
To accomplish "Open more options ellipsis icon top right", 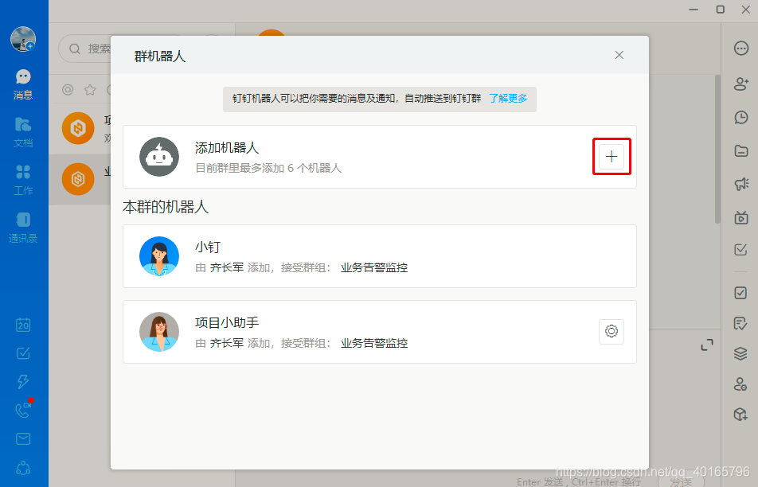I will (741, 49).
